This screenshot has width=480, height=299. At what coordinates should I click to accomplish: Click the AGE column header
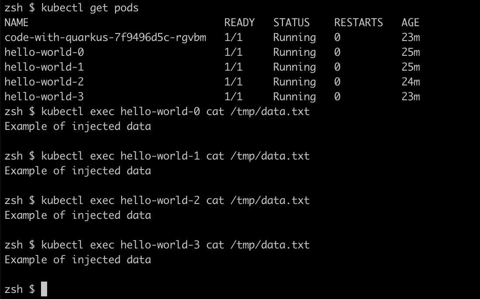coord(411,22)
